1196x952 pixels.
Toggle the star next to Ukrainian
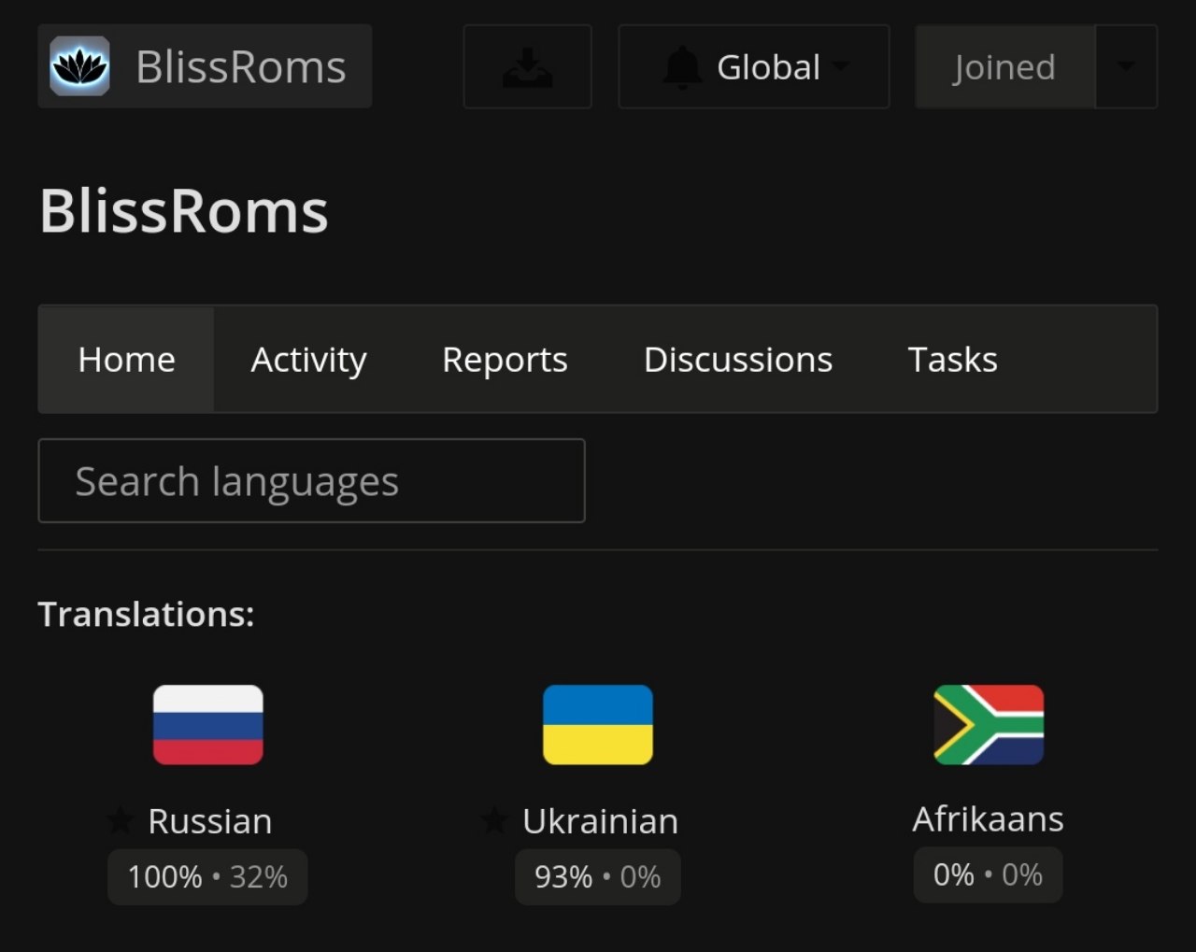(493, 821)
